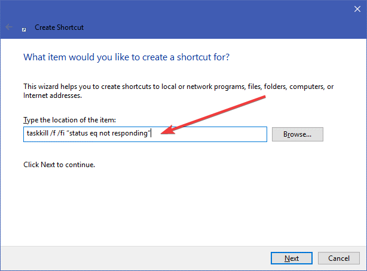Click the "Click Next to continue" text
The width and height of the screenshot is (367, 271).
coord(59,164)
